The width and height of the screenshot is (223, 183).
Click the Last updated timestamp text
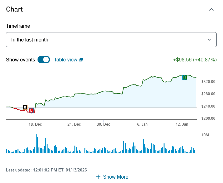(x=46, y=170)
